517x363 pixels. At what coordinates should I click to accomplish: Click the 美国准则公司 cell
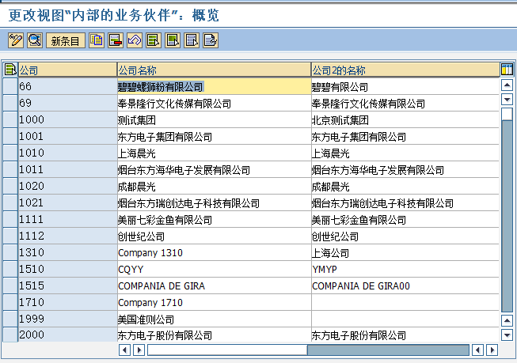214,319
